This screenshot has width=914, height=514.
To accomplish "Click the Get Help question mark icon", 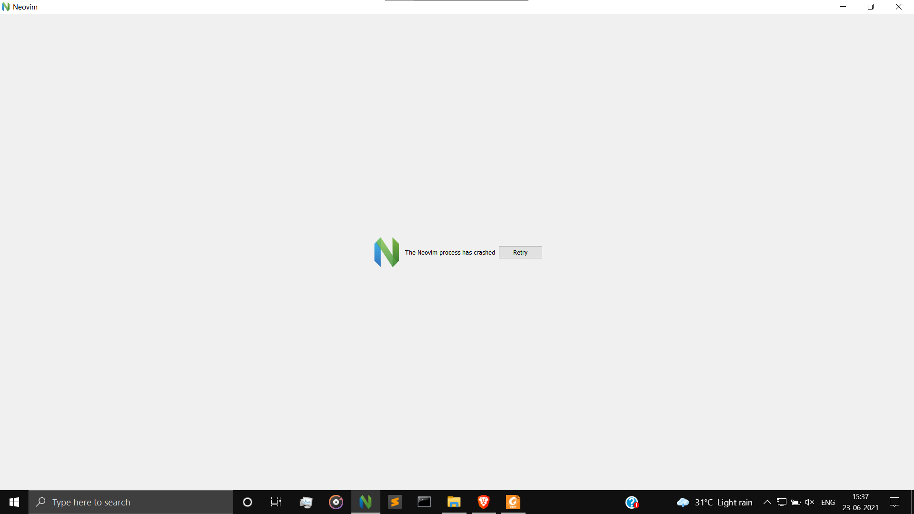I will [x=632, y=502].
